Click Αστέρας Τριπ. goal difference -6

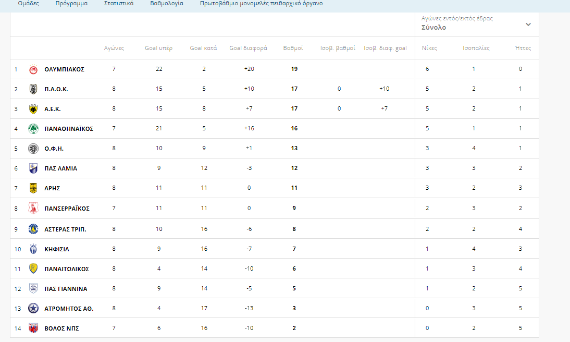[x=249, y=229]
